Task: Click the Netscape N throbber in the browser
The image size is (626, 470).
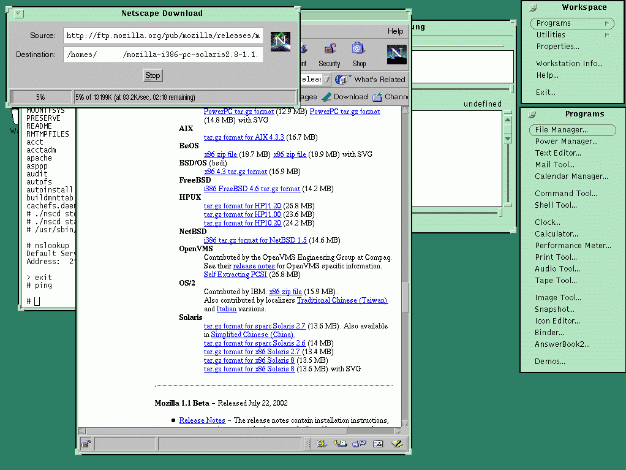Action: tap(396, 54)
